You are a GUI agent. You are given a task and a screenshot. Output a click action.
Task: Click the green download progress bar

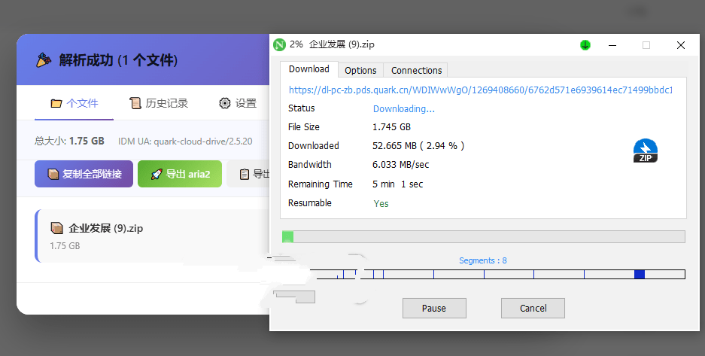(483, 237)
